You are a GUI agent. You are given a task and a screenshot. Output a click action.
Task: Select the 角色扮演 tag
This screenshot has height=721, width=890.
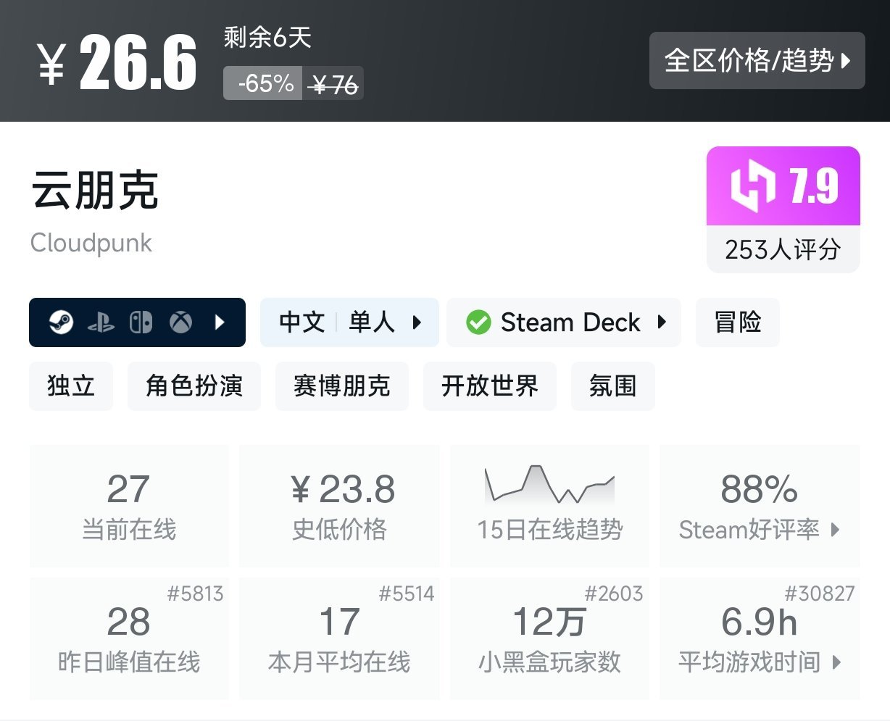tap(194, 386)
